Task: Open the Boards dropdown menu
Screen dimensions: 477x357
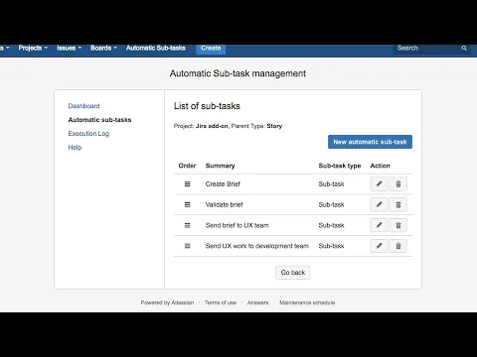Action: [103, 48]
